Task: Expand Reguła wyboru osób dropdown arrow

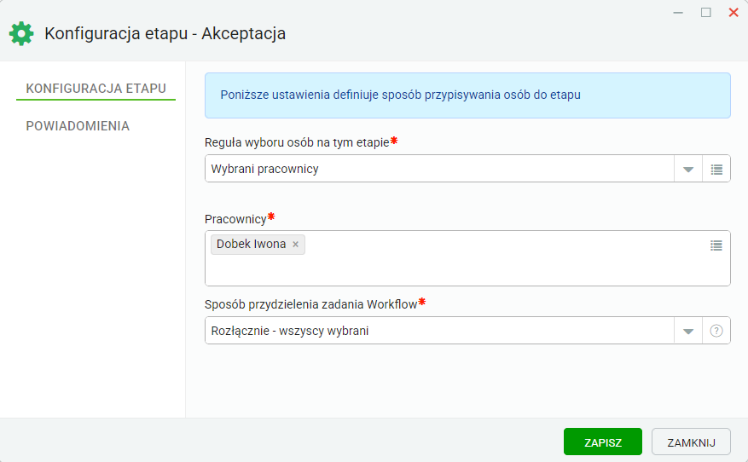Action: click(688, 169)
